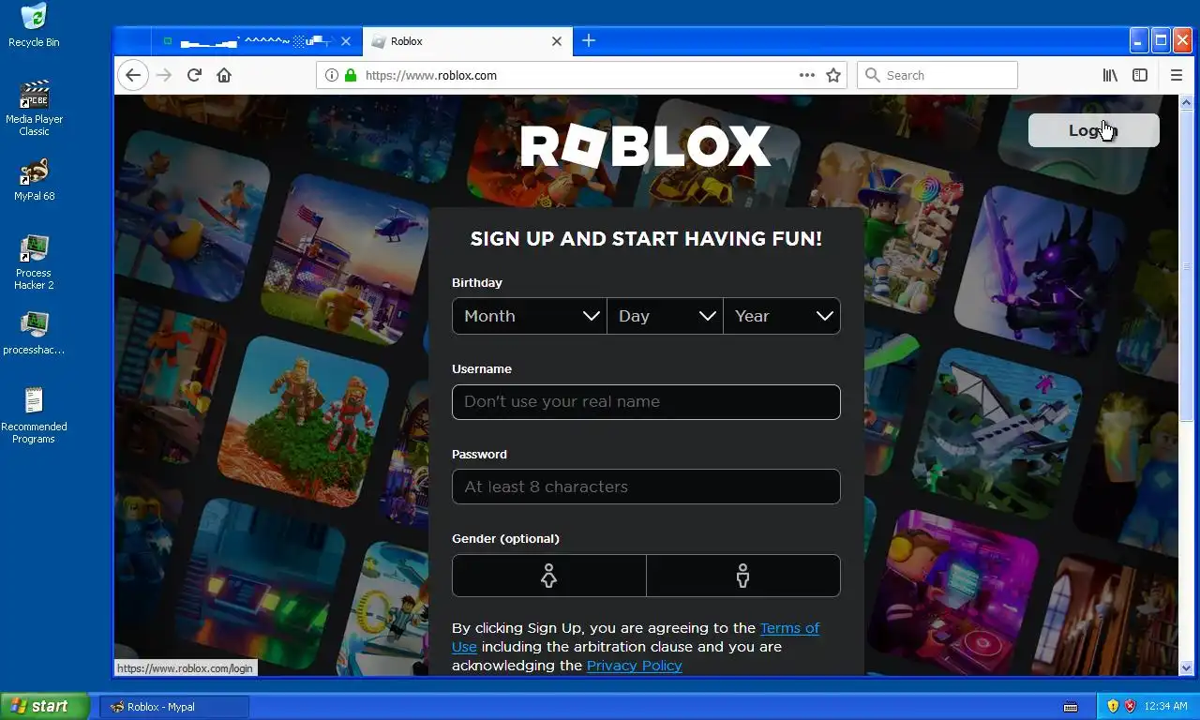Expand the Month birthday dropdown

(530, 316)
